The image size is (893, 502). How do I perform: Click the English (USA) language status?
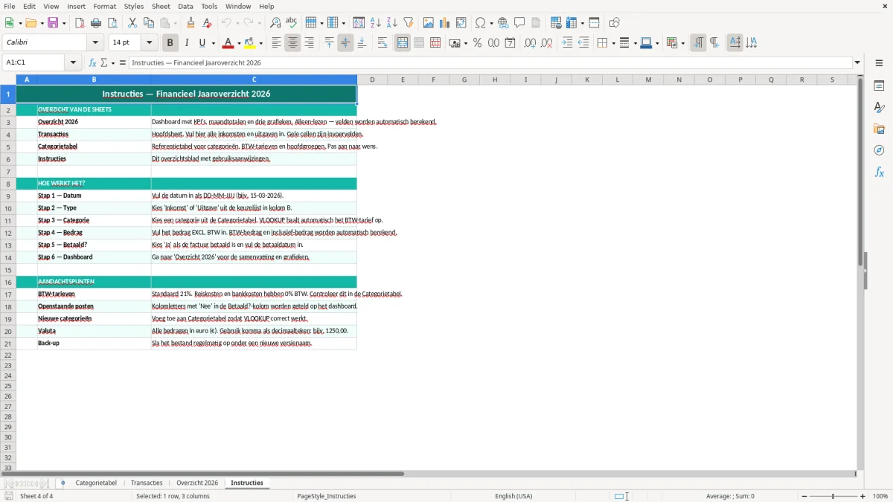click(513, 496)
